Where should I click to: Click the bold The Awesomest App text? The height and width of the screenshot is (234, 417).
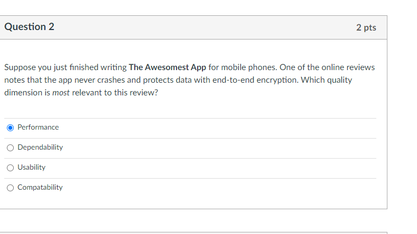pyautogui.click(x=168, y=68)
